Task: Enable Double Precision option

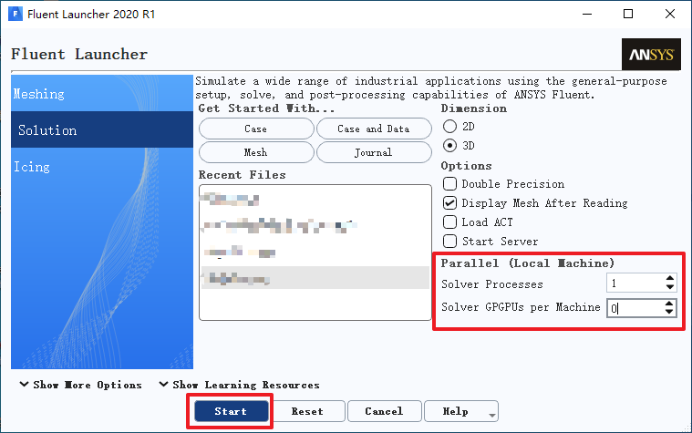Action: [x=449, y=183]
